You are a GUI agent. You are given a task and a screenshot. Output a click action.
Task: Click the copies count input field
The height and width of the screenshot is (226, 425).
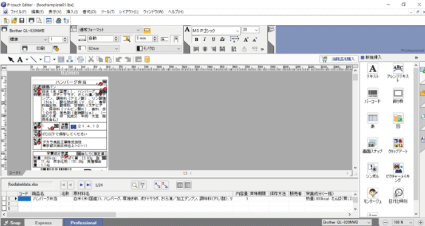pos(56,39)
